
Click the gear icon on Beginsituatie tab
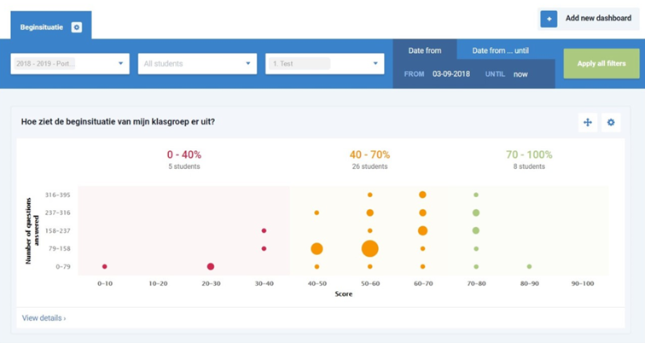click(77, 27)
